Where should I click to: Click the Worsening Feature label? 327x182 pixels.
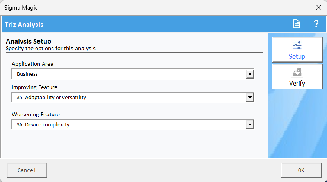pyautogui.click(x=36, y=114)
